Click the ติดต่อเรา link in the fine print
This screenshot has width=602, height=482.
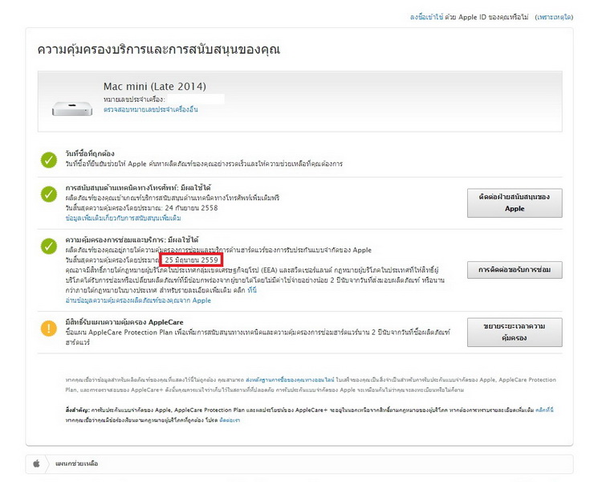230,420
